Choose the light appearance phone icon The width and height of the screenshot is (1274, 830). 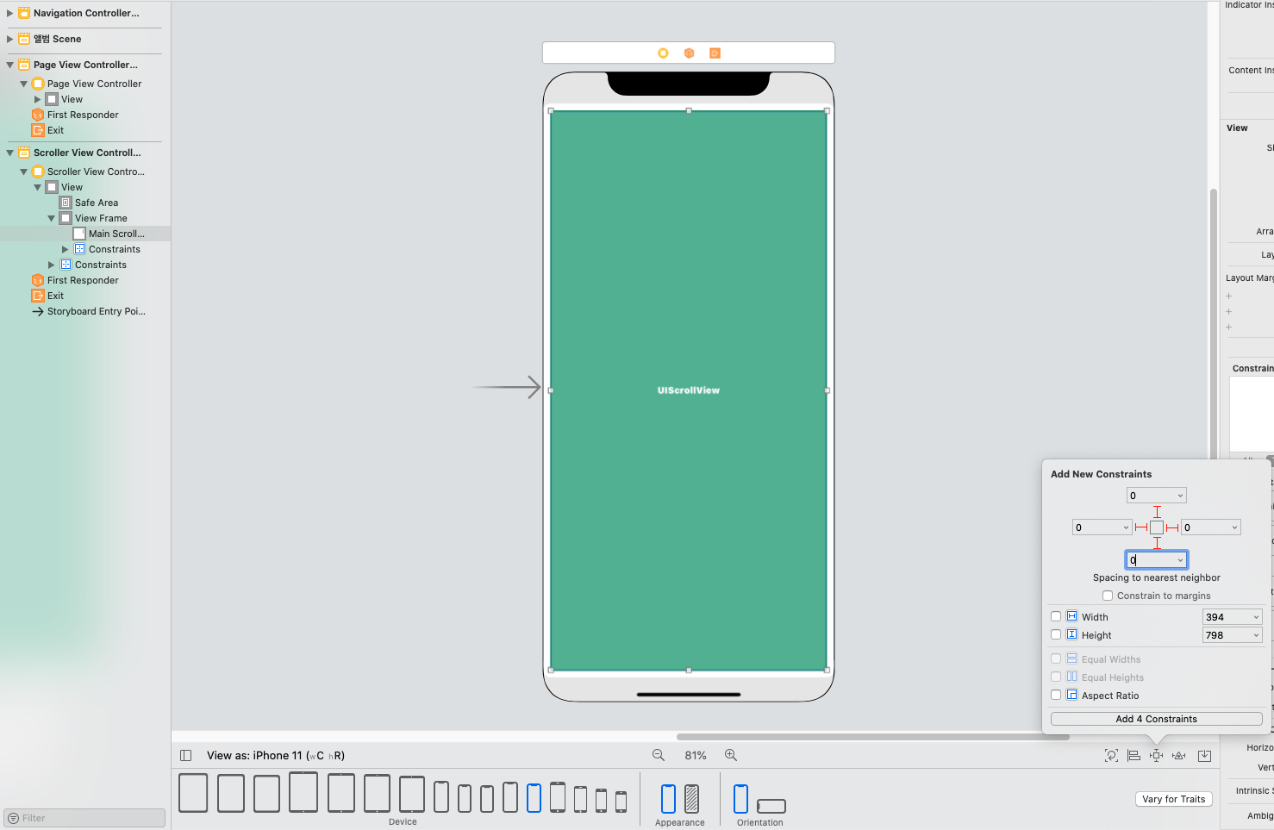coord(668,799)
